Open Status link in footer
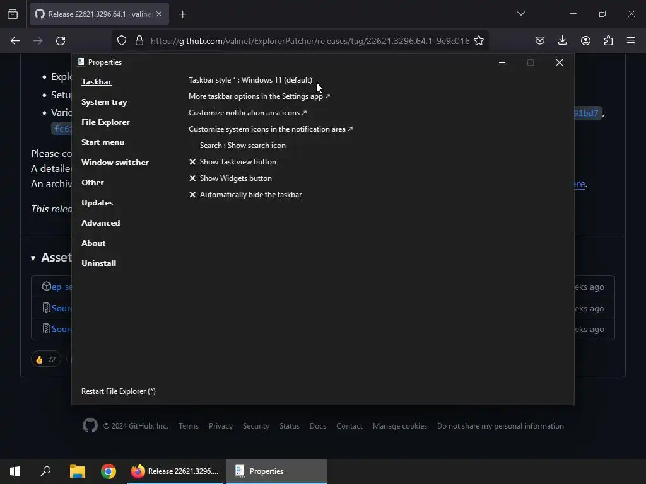646x484 pixels. tap(290, 426)
